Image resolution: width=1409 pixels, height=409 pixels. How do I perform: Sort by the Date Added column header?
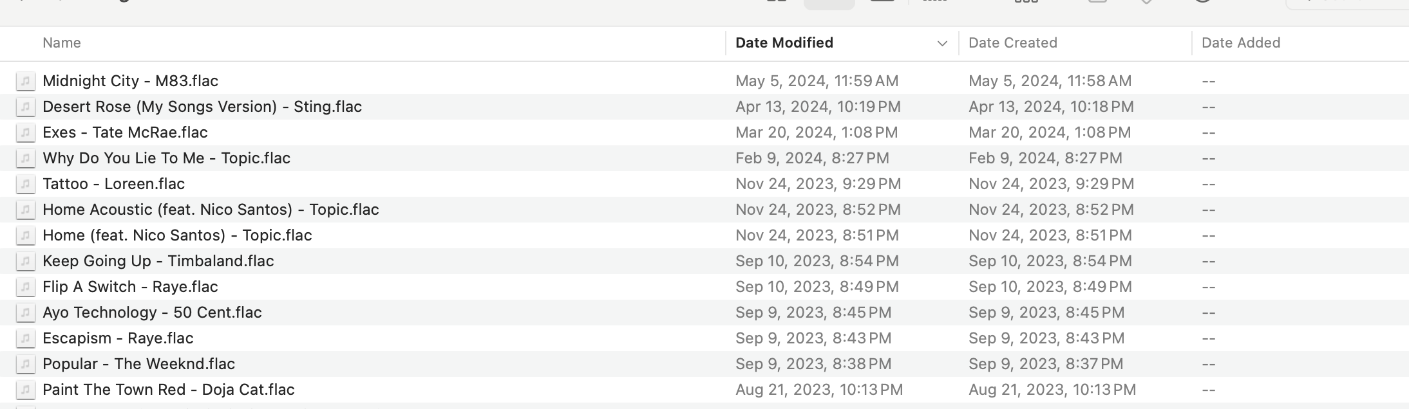[1241, 43]
